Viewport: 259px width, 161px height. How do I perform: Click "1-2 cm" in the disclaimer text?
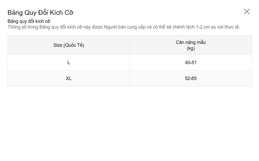click(202, 27)
